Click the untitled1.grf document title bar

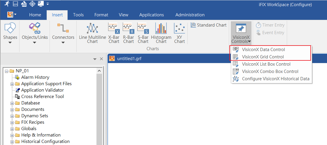217,58
